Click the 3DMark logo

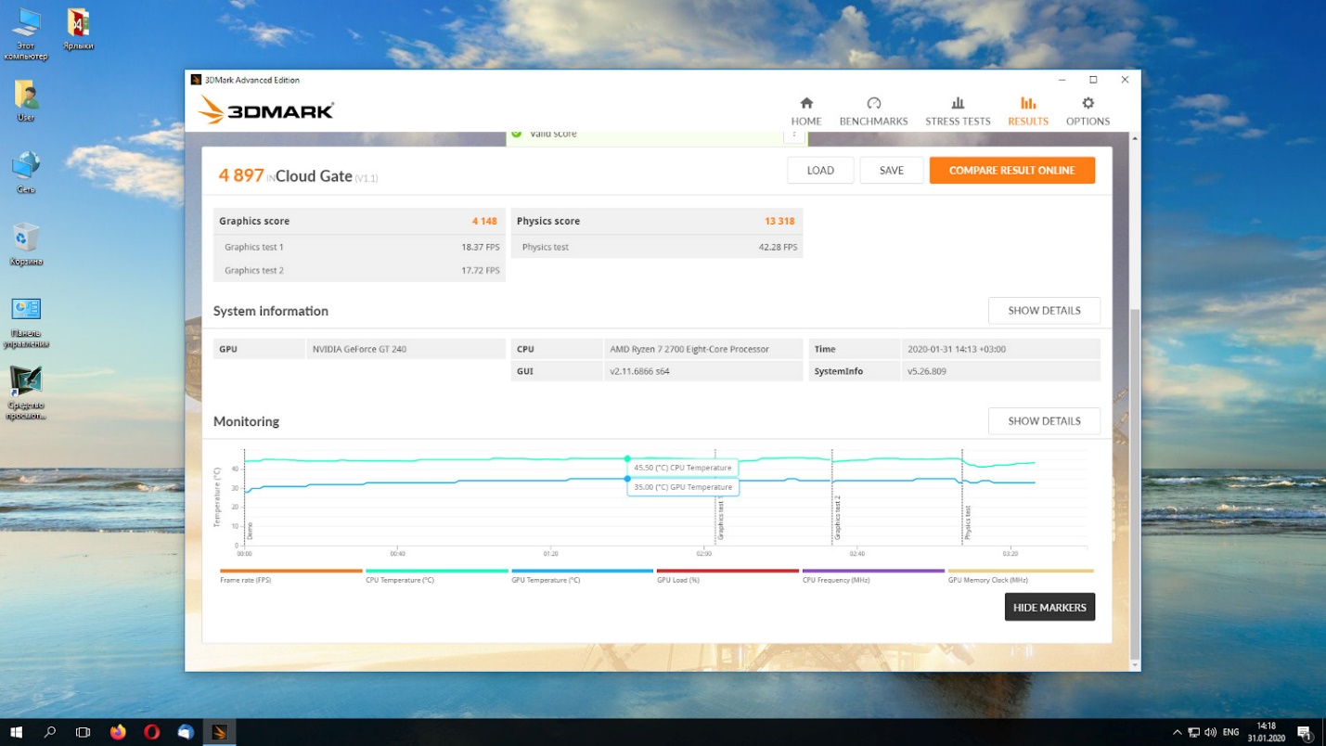[265, 110]
